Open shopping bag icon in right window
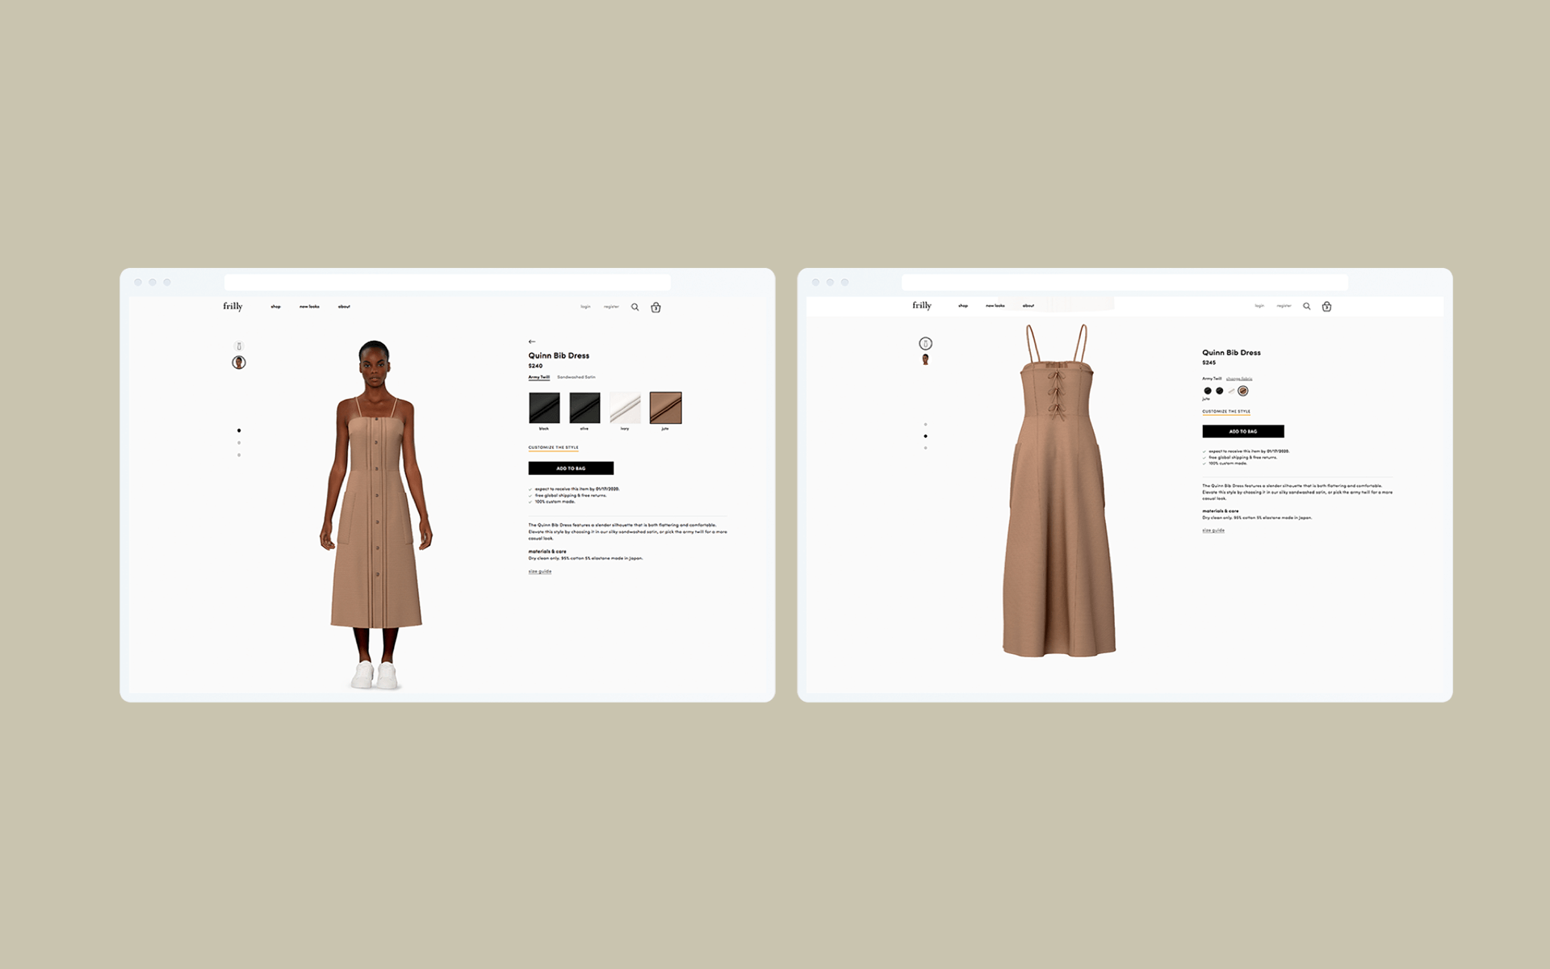This screenshot has width=1550, height=969. (1326, 306)
